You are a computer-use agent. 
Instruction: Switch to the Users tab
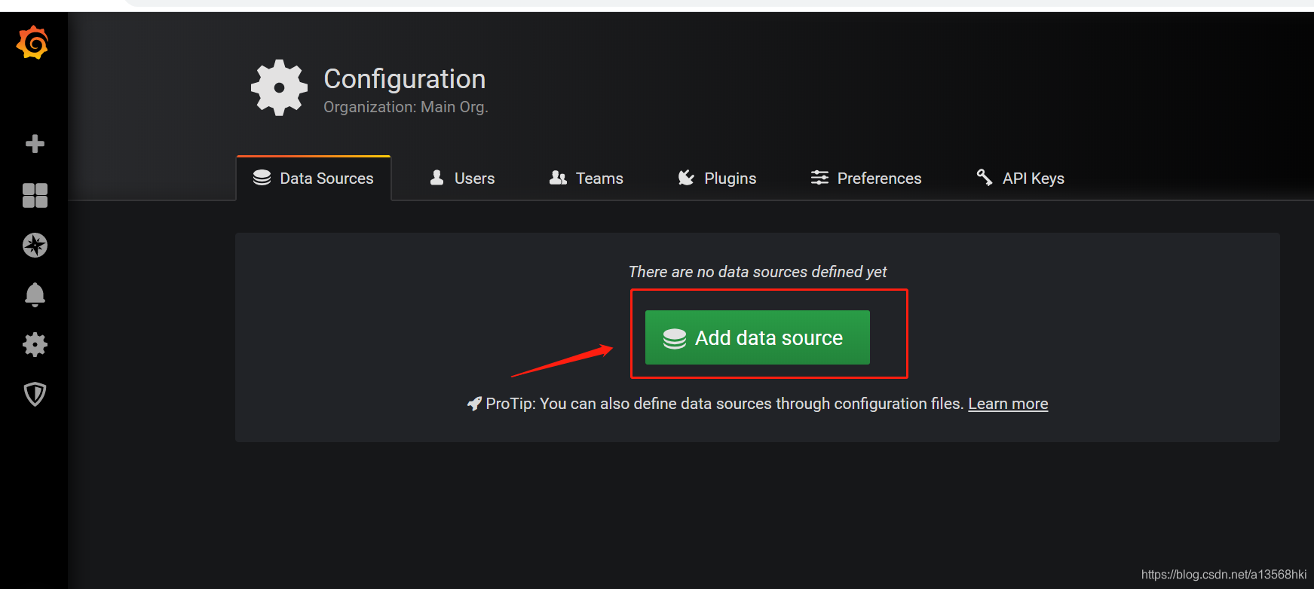pos(462,179)
